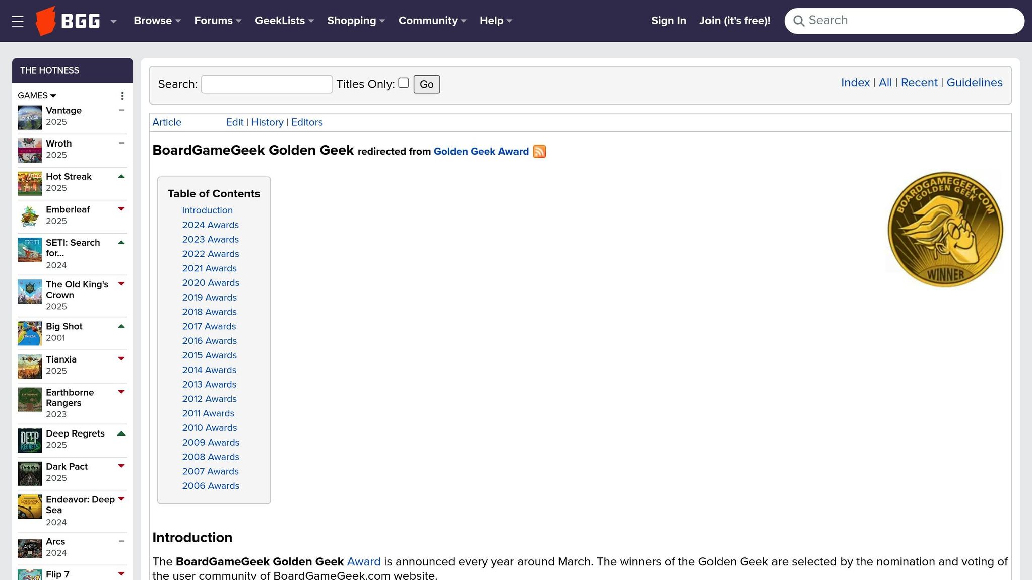This screenshot has width=1032, height=580.
Task: Open the Deep Regrets thumbnail
Action: [x=30, y=441]
